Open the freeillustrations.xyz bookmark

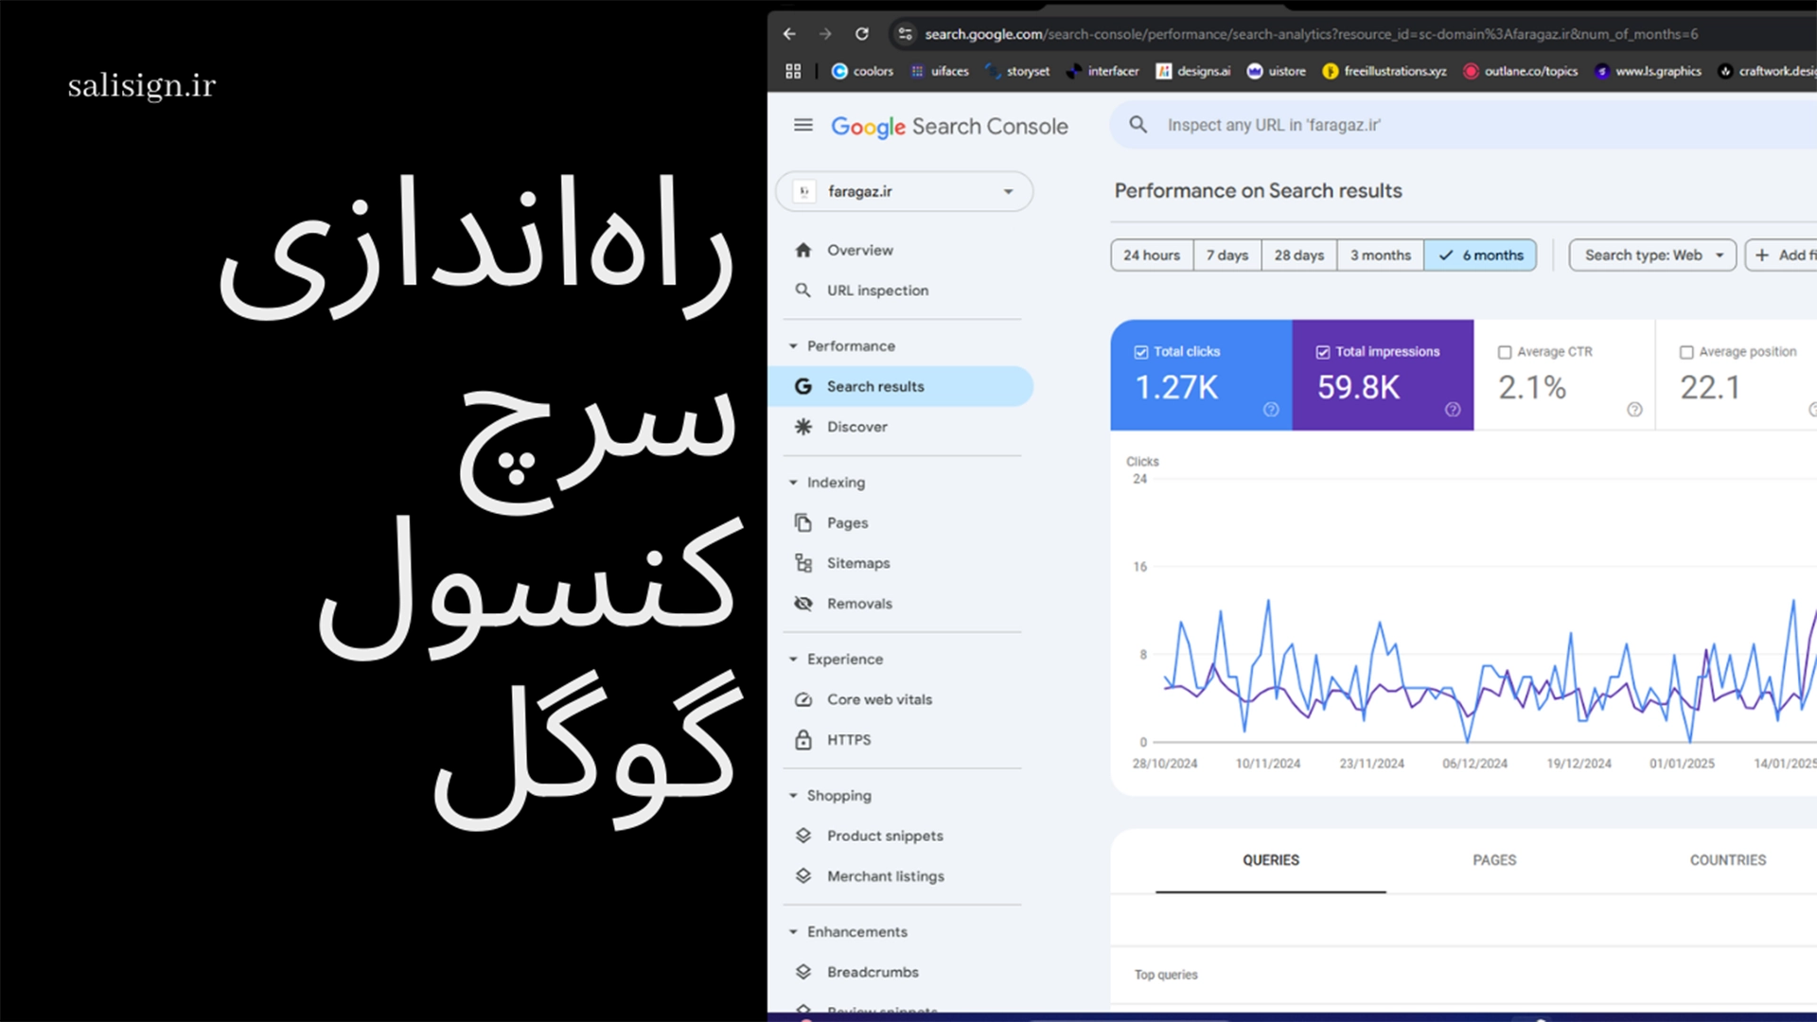(1385, 71)
